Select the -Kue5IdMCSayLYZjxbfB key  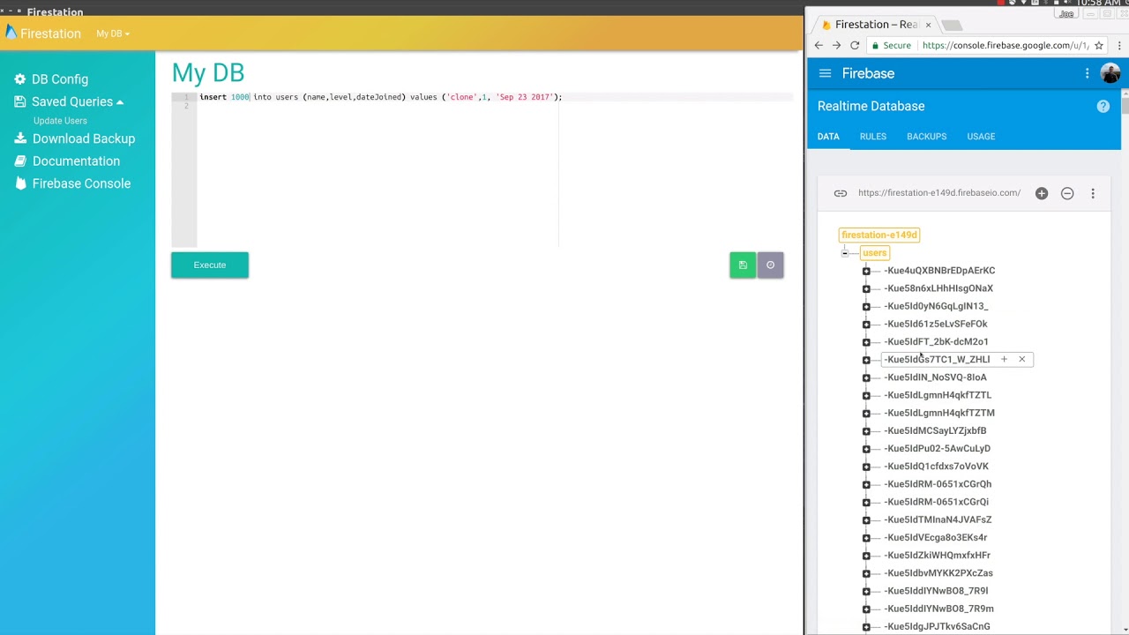(935, 430)
